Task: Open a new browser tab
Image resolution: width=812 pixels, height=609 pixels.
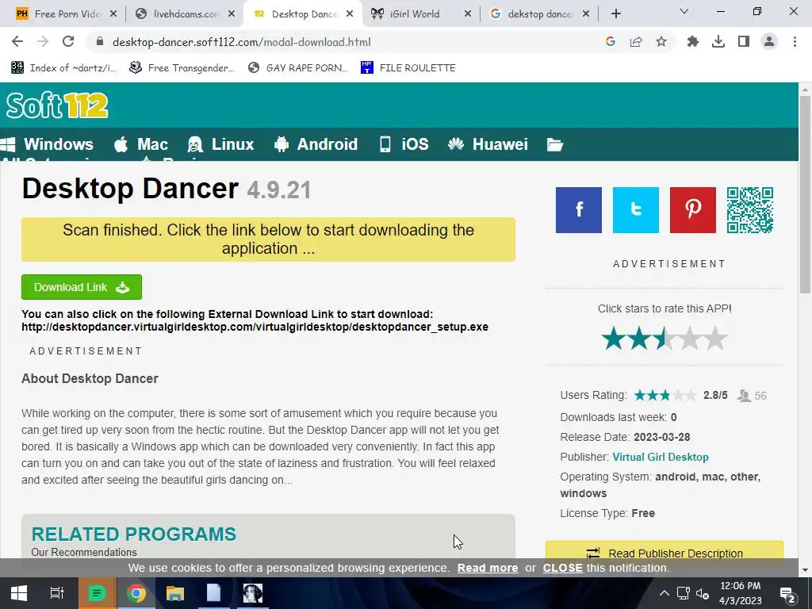Action: (615, 14)
